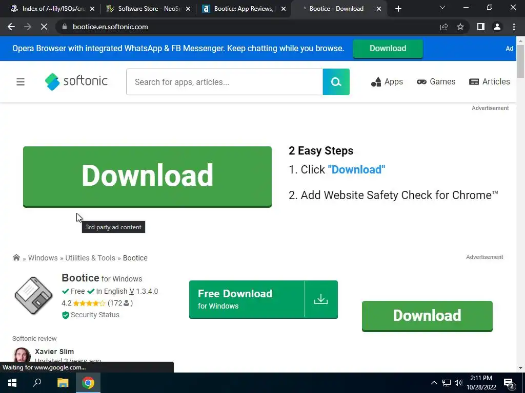Viewport: 525px width, 393px height.
Task: Open the Articles section
Action: [490, 82]
